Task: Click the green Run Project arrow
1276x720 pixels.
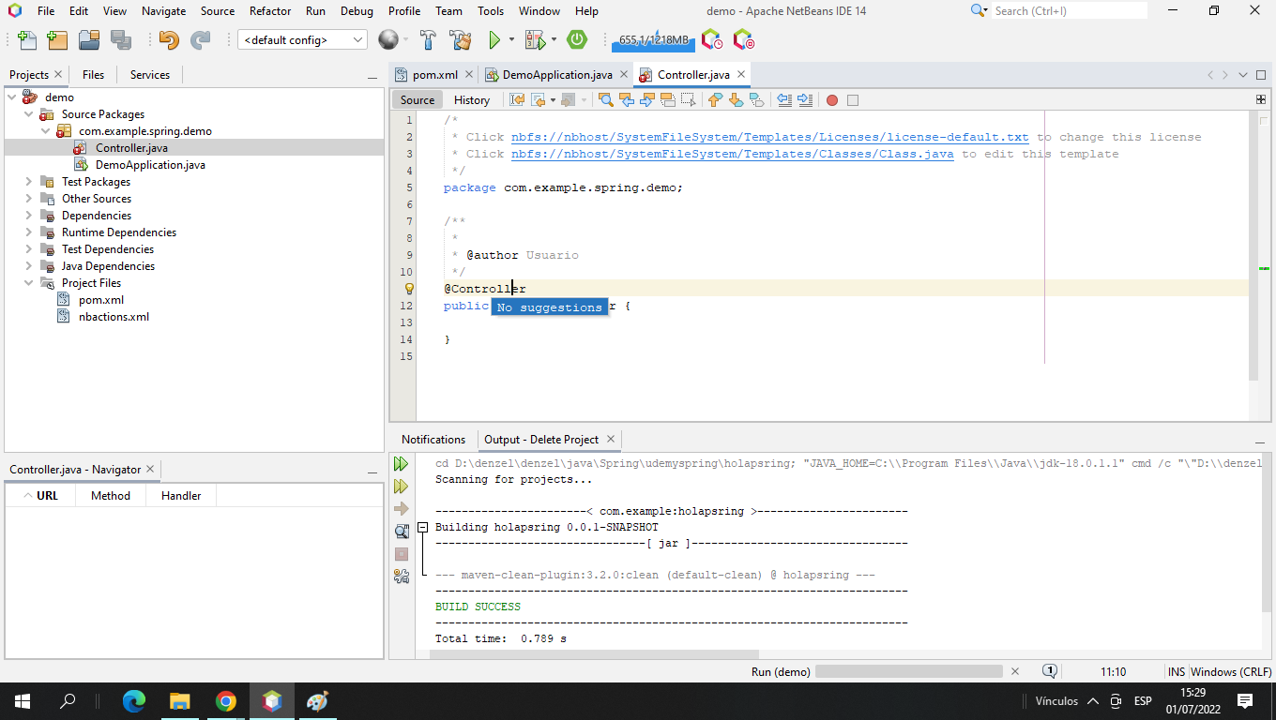Action: [494, 40]
